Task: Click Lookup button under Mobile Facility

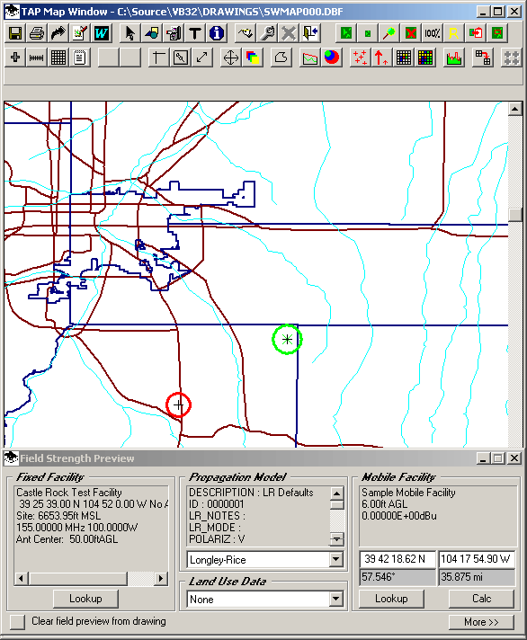Action: (391, 599)
